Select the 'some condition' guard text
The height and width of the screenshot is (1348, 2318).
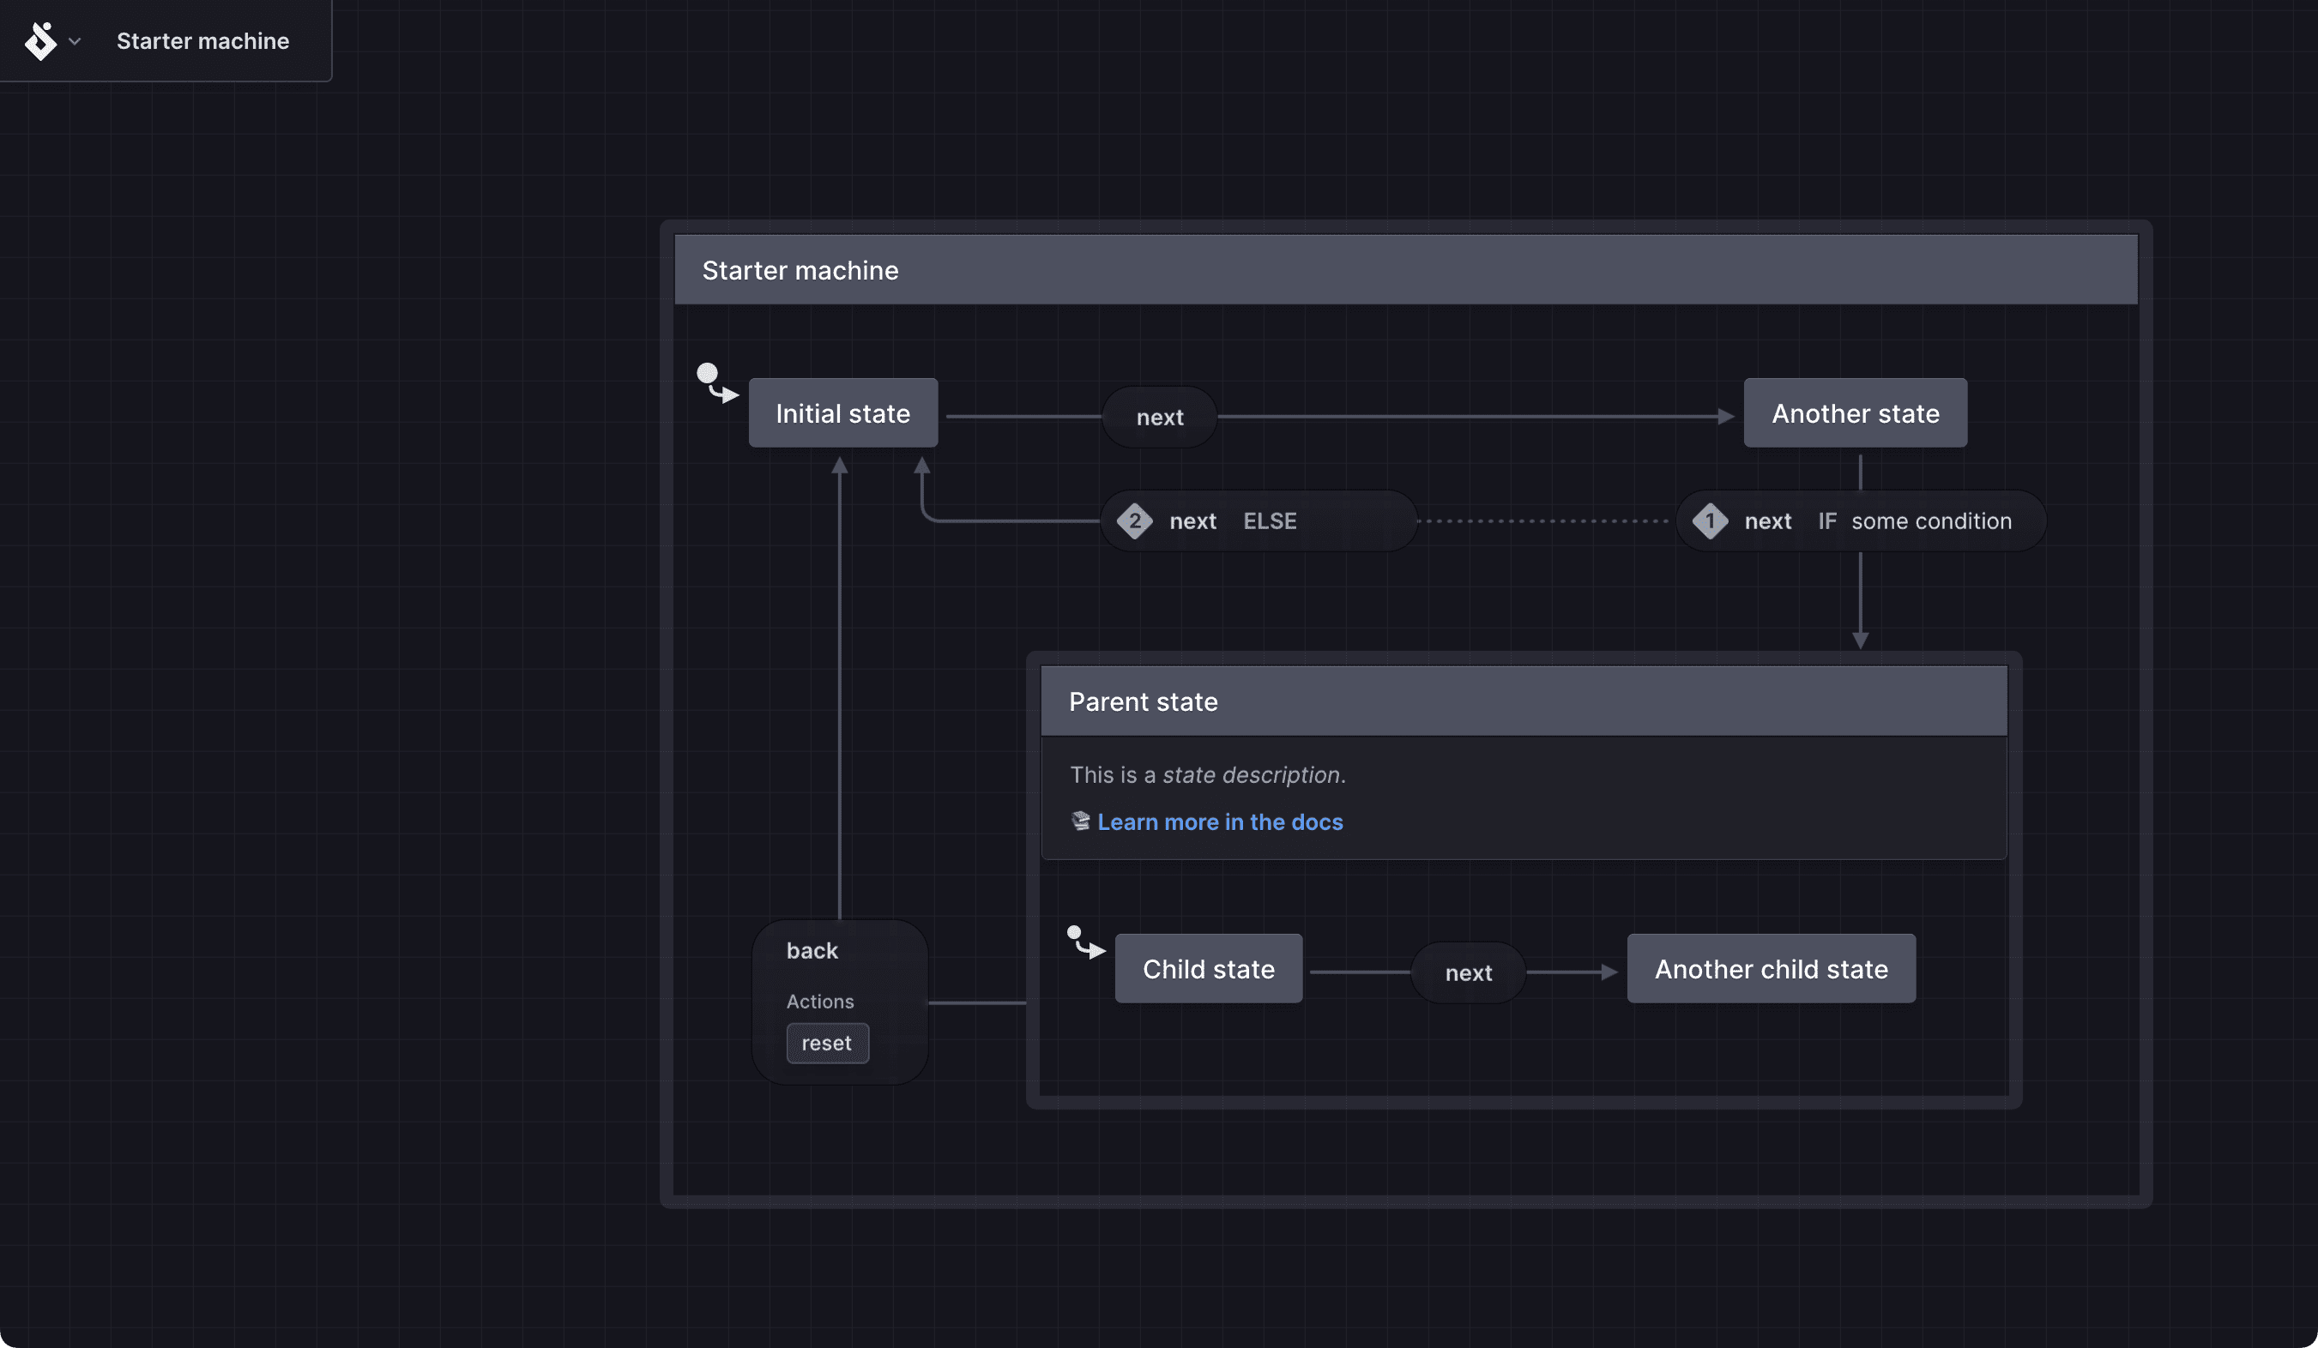1931,521
